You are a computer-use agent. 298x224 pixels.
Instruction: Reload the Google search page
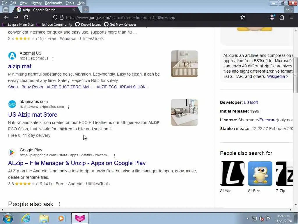click(26, 17)
